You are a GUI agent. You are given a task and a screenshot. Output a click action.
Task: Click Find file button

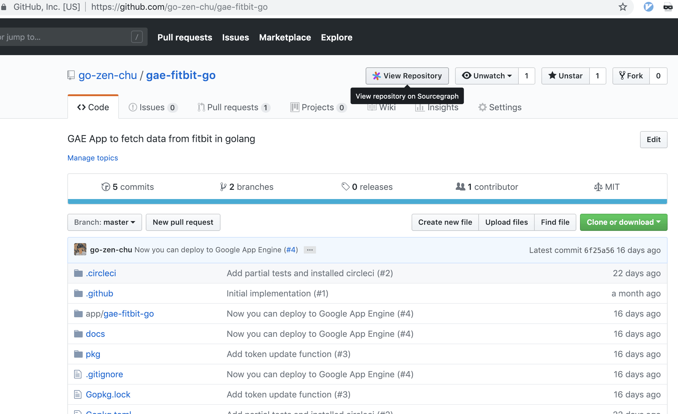[x=555, y=222]
